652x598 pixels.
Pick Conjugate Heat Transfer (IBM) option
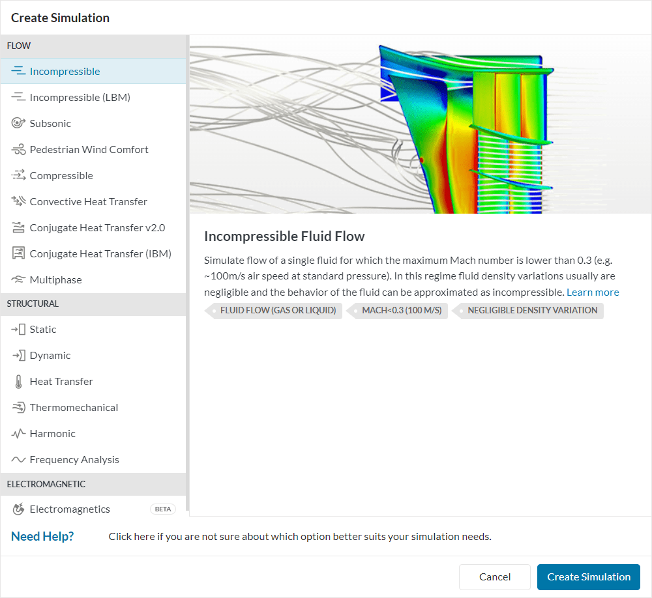(x=100, y=254)
